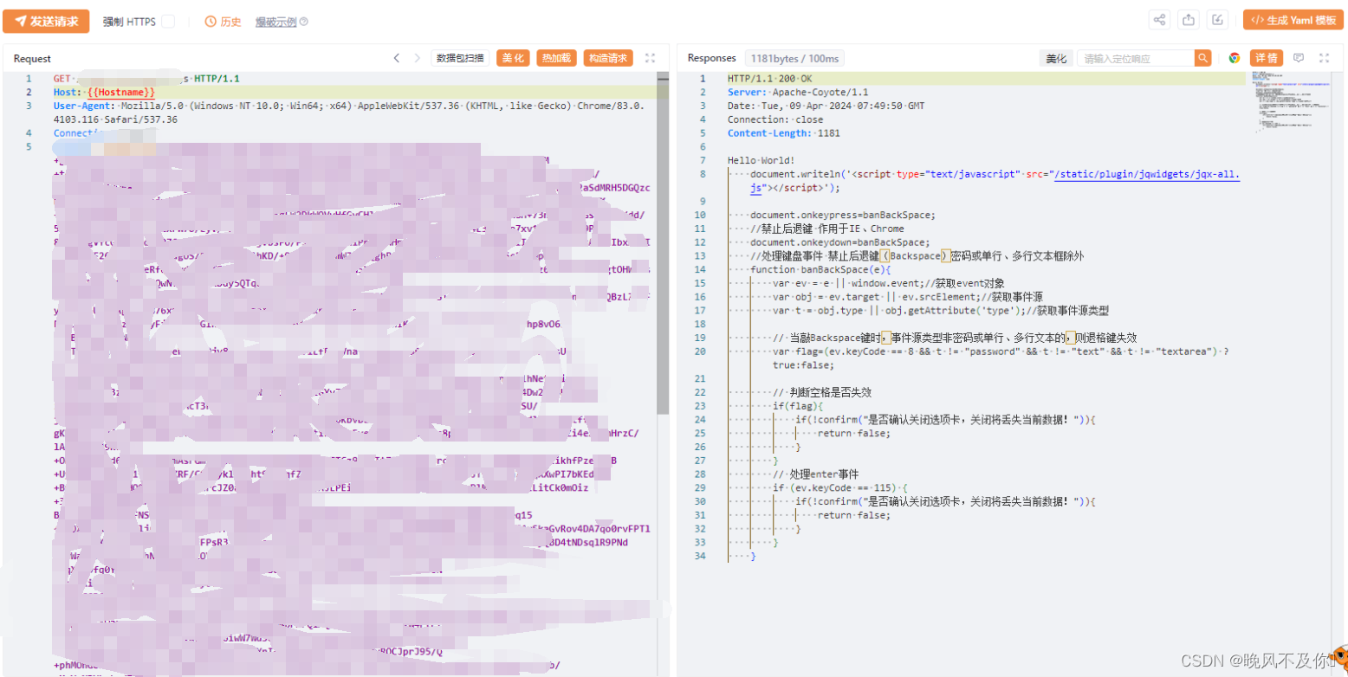The image size is (1348, 677).
Task: Click the document.onkeydown=banBackSpace; line
Action: click(839, 242)
